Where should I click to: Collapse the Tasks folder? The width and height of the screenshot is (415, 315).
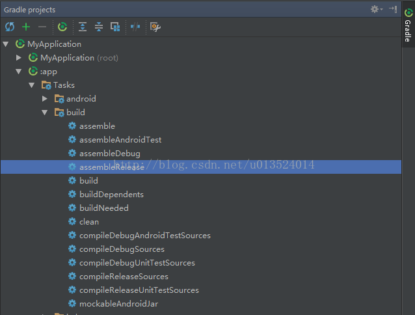click(31, 85)
